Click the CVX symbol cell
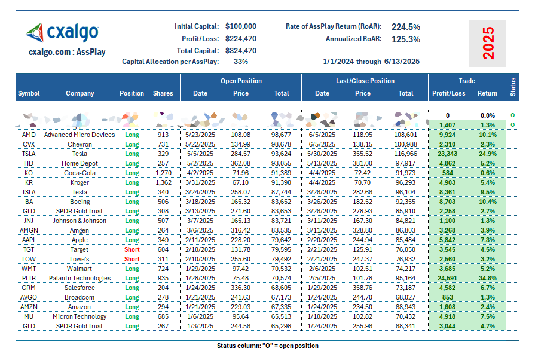Image resolution: width=535 pixels, height=360 pixels. coord(29,144)
